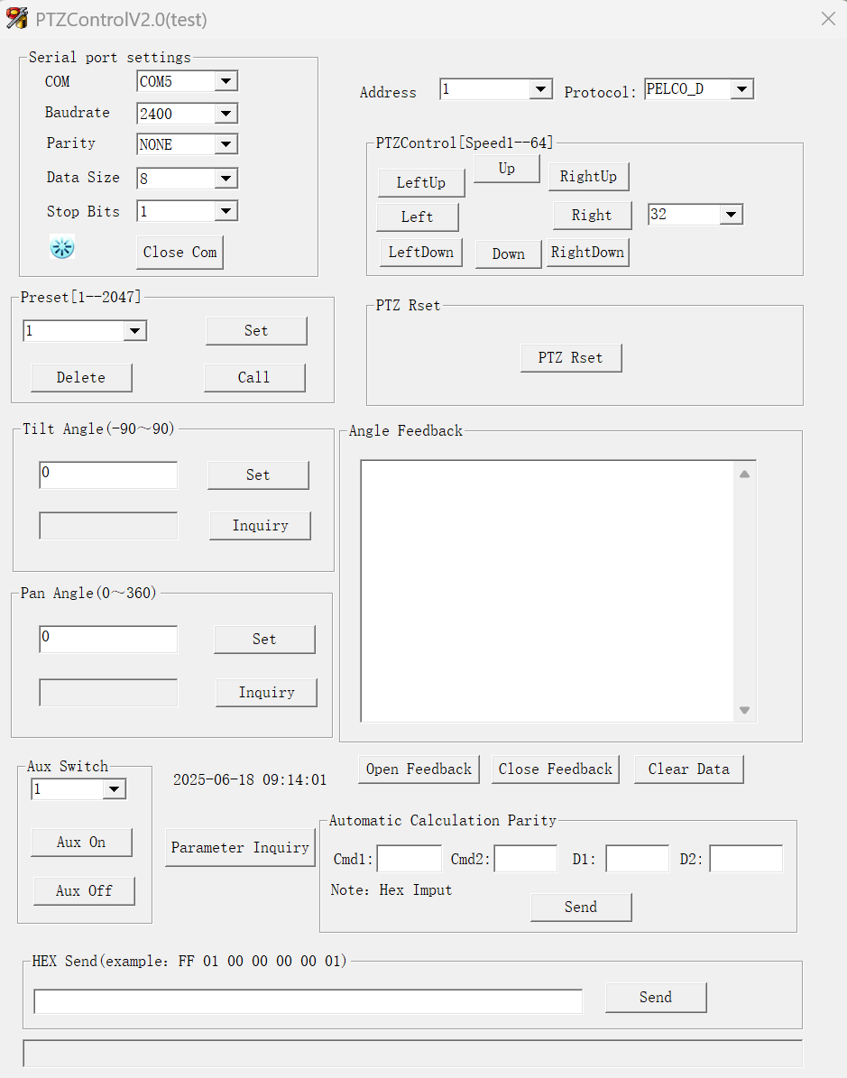Move camera with the Right button
This screenshot has width=847, height=1078.
pos(592,216)
